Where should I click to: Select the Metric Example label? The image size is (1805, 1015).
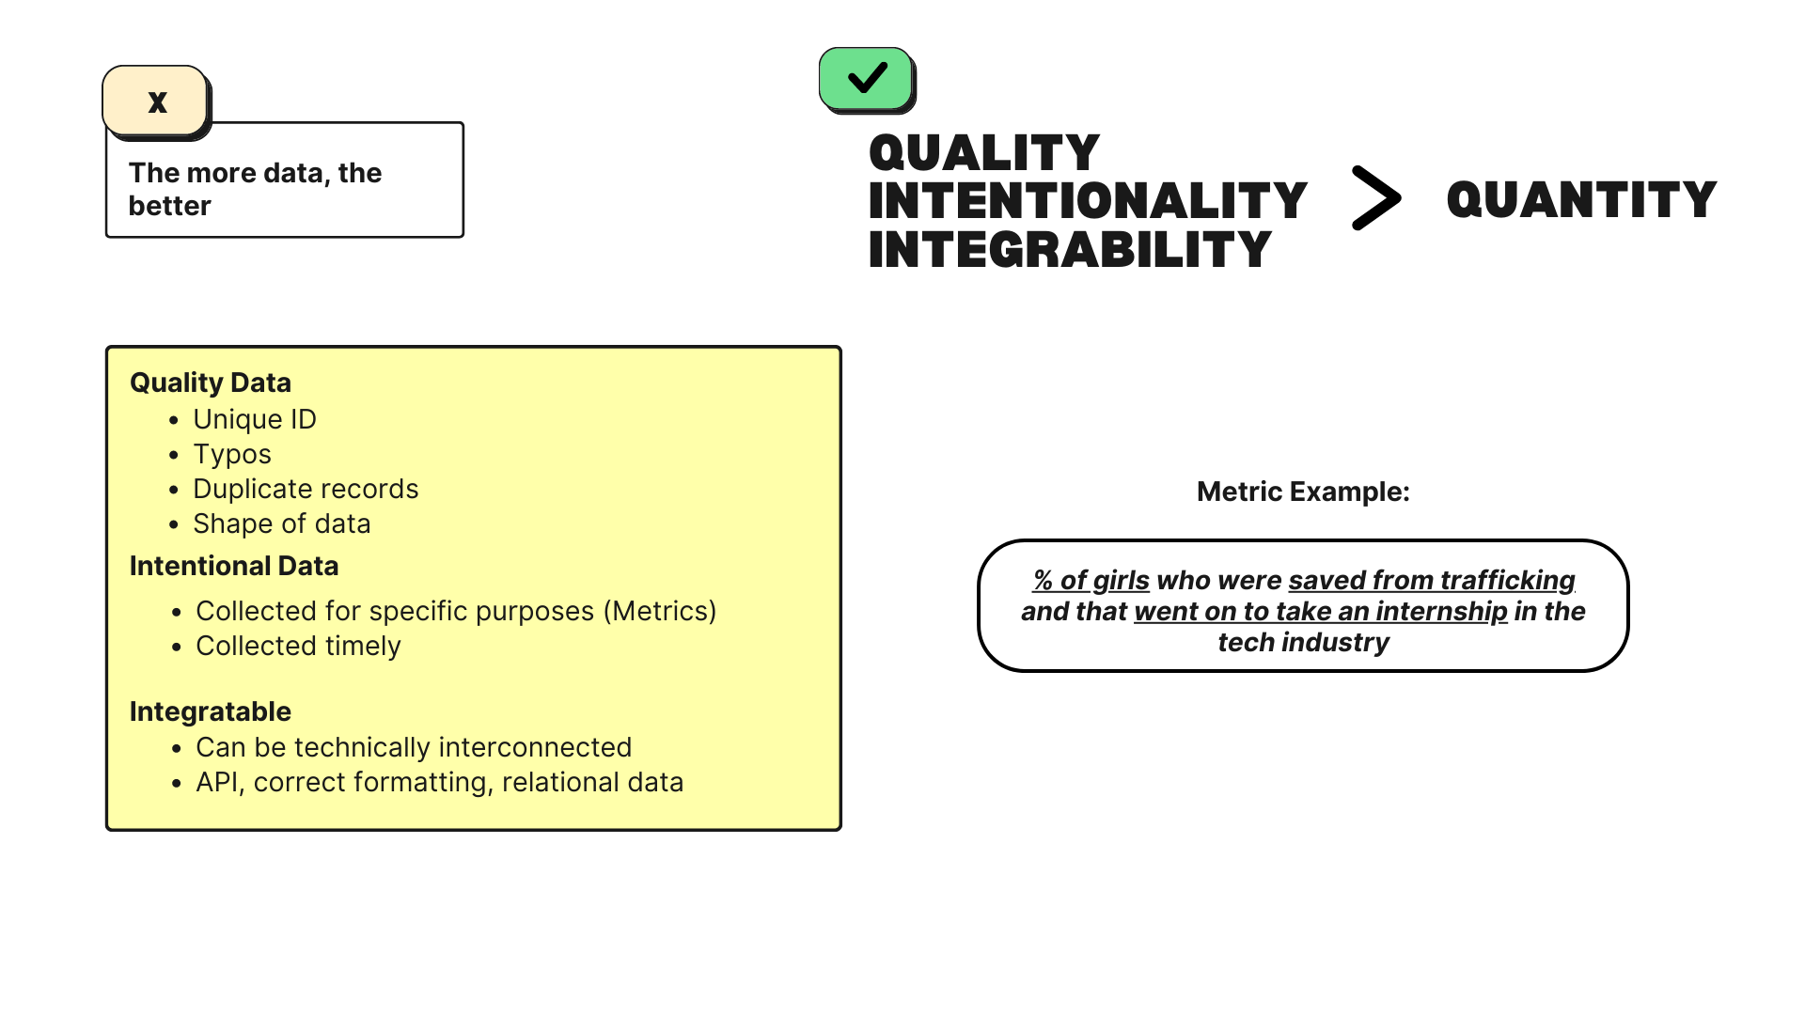click(x=1302, y=492)
